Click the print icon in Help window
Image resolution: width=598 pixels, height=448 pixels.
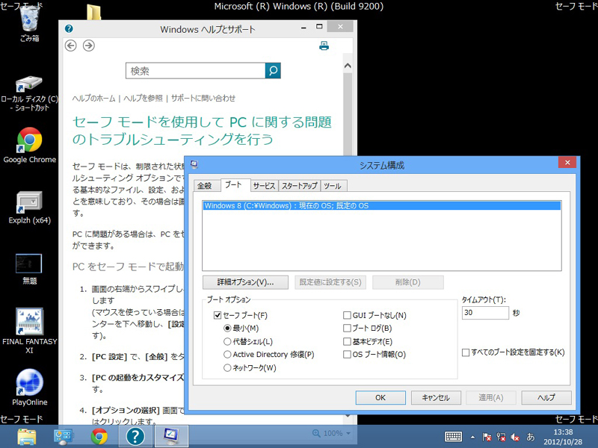[324, 46]
